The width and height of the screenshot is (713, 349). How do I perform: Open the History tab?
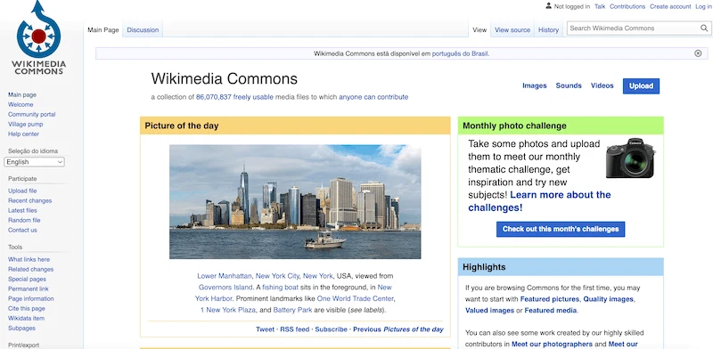(548, 30)
